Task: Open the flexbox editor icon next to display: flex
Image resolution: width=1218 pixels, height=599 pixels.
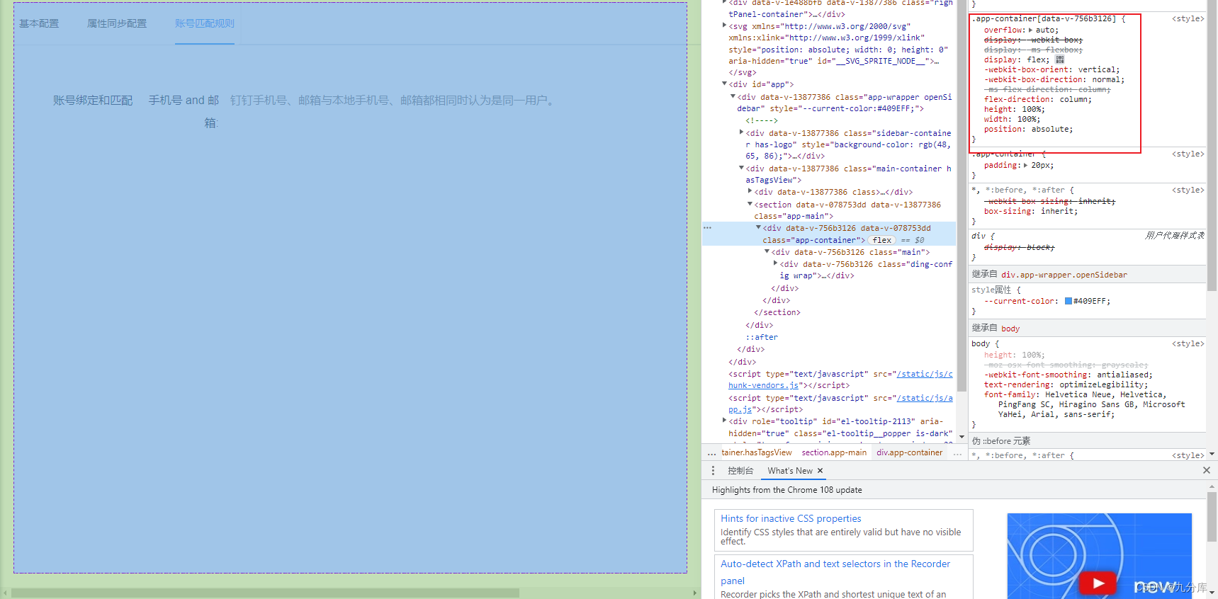Action: click(1060, 59)
